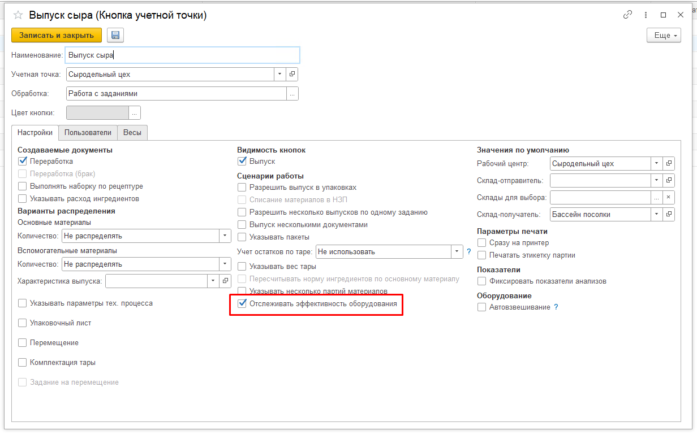Image resolution: width=697 pixels, height=435 pixels.
Task: Disable Отслеживать эффективность оборудования checkbox
Action: 243,304
